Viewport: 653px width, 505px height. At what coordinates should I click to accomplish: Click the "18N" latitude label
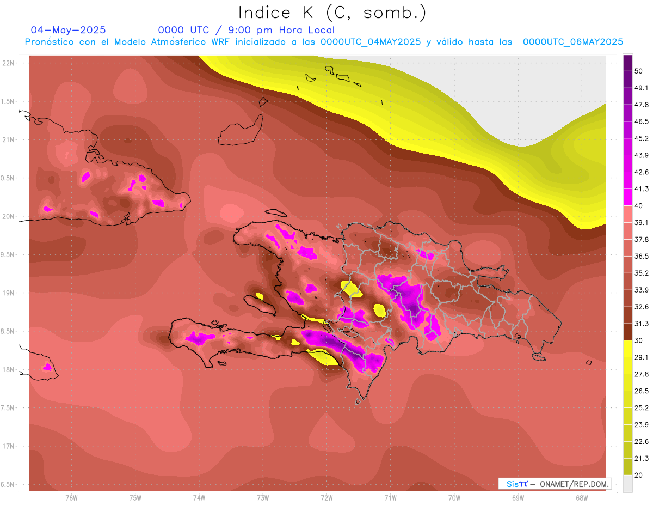[9, 369]
